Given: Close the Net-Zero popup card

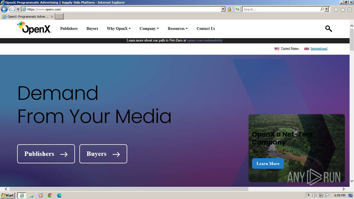Looking at the screenshot, I should click(x=338, y=121).
